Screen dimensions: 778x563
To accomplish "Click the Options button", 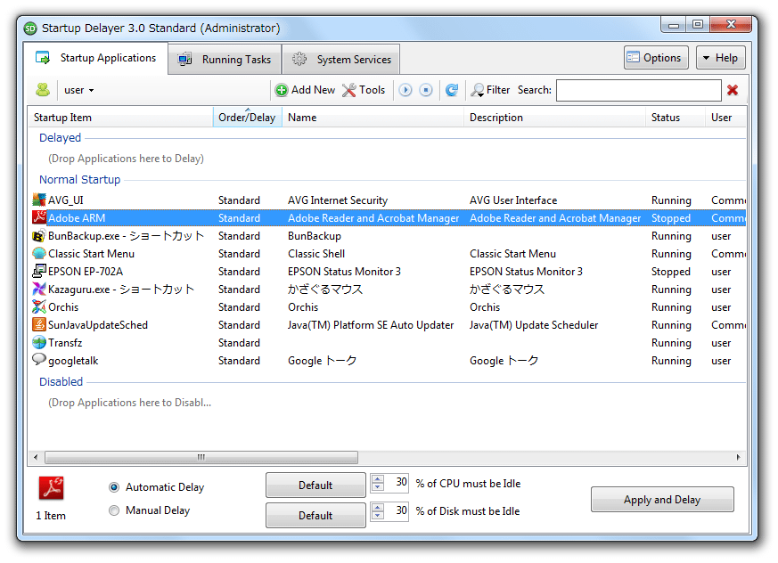I will (x=656, y=58).
